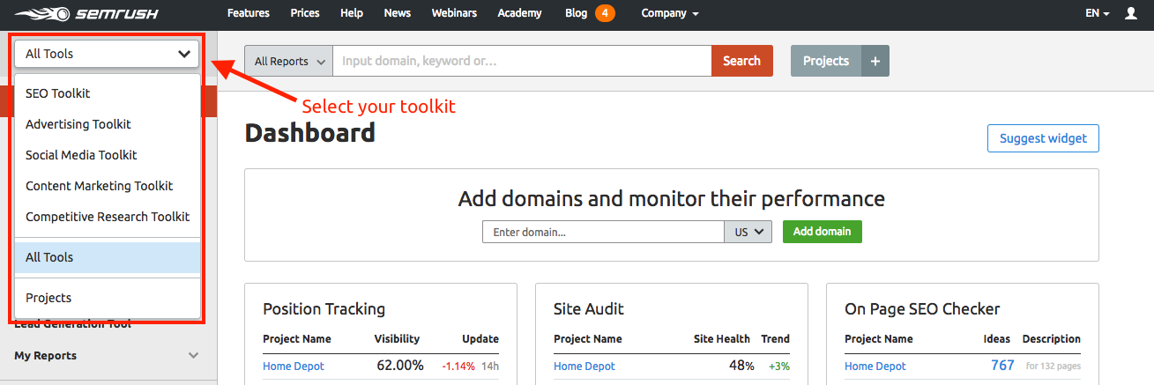Open Prices in the top navigation

(x=305, y=13)
